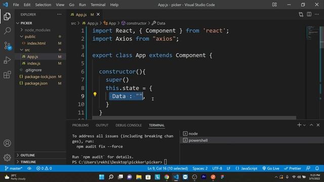Open errors and warnings counter in status bar

44,168
